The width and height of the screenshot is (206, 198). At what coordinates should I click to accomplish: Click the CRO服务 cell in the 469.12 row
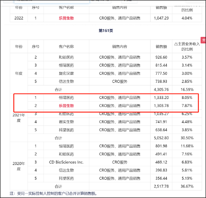(120, 162)
